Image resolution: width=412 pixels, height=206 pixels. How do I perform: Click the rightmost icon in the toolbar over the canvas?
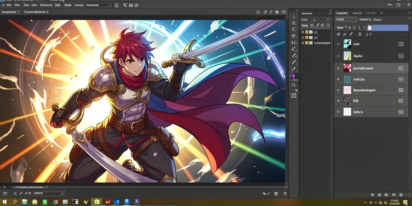pyautogui.click(x=283, y=12)
